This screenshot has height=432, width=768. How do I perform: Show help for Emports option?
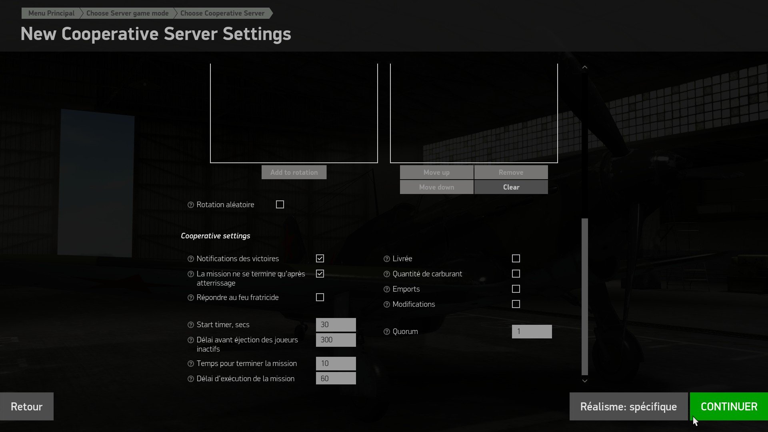(387, 289)
